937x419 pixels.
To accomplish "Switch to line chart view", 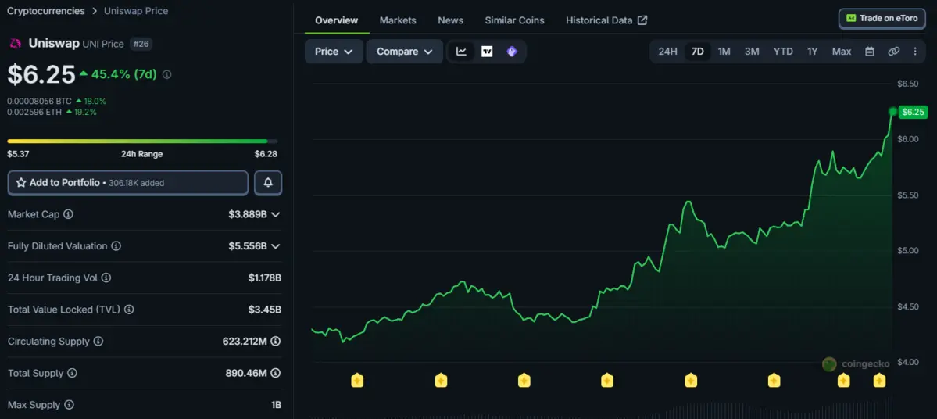I will coord(461,52).
